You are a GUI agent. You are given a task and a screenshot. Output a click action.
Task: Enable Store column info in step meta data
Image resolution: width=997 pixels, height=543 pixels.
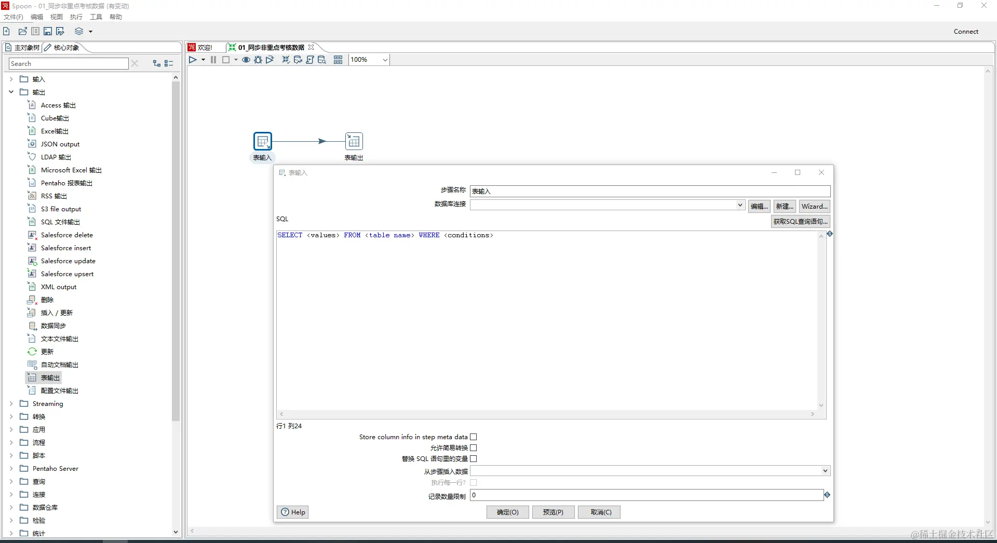pyautogui.click(x=474, y=437)
